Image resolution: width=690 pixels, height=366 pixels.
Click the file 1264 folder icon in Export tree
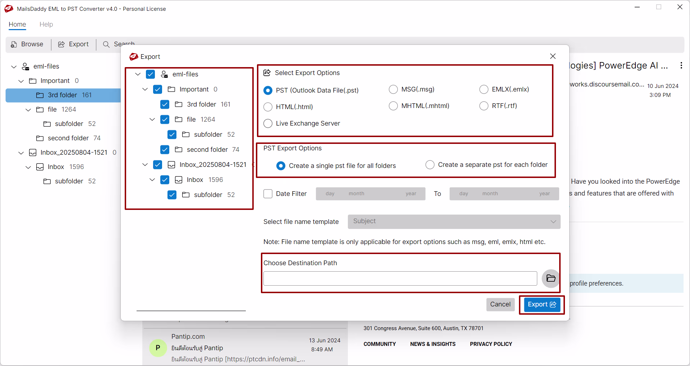tap(179, 119)
